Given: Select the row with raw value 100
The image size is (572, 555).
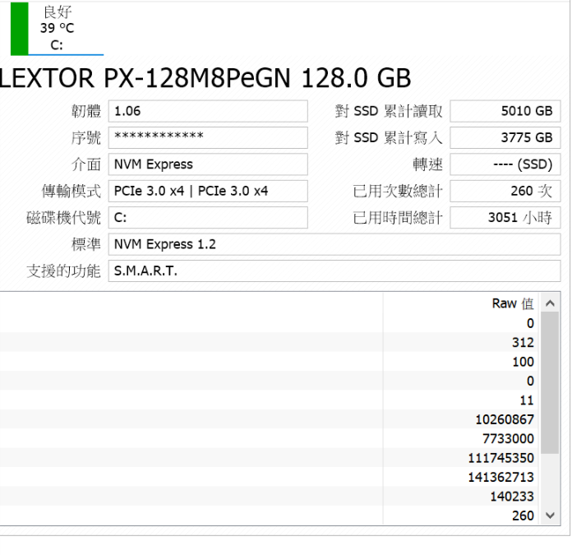Looking at the screenshot, I should point(270,362).
